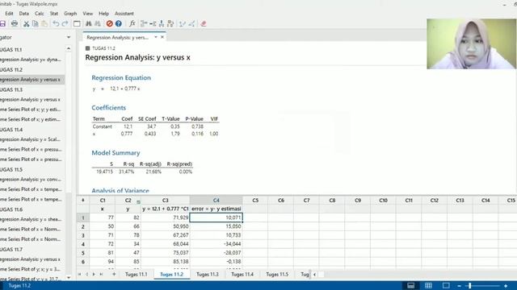
Task: Switch to Tugas 11.1 worksheet tab
Action: [x=136, y=274]
